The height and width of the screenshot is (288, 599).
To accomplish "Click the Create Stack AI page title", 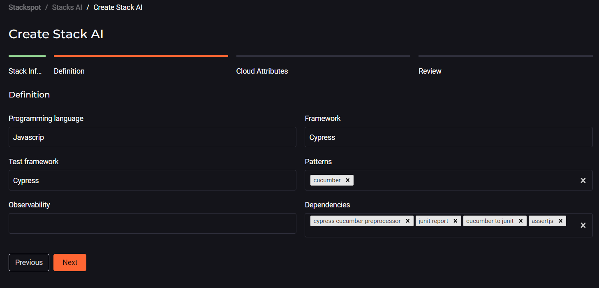I will click(56, 34).
